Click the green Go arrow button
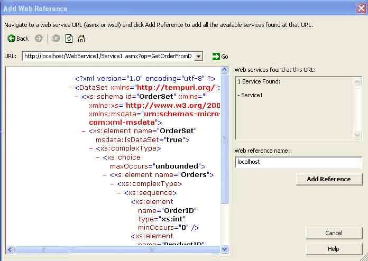 click(x=216, y=57)
